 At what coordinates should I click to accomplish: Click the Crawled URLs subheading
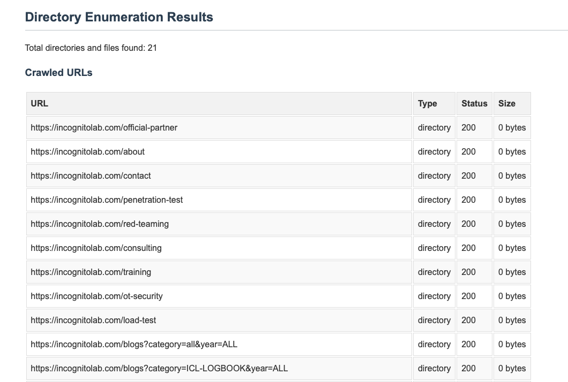tap(59, 72)
